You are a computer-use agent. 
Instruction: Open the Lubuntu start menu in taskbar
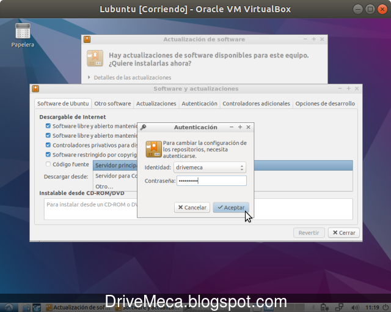tap(9, 307)
